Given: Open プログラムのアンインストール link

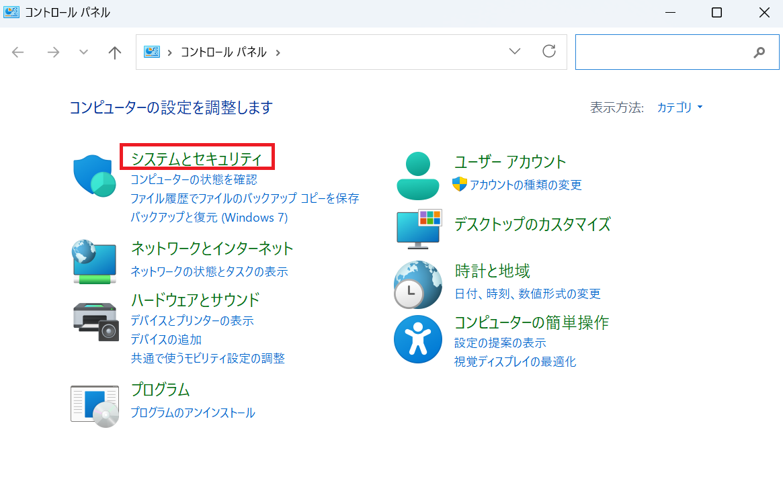Looking at the screenshot, I should [x=192, y=412].
